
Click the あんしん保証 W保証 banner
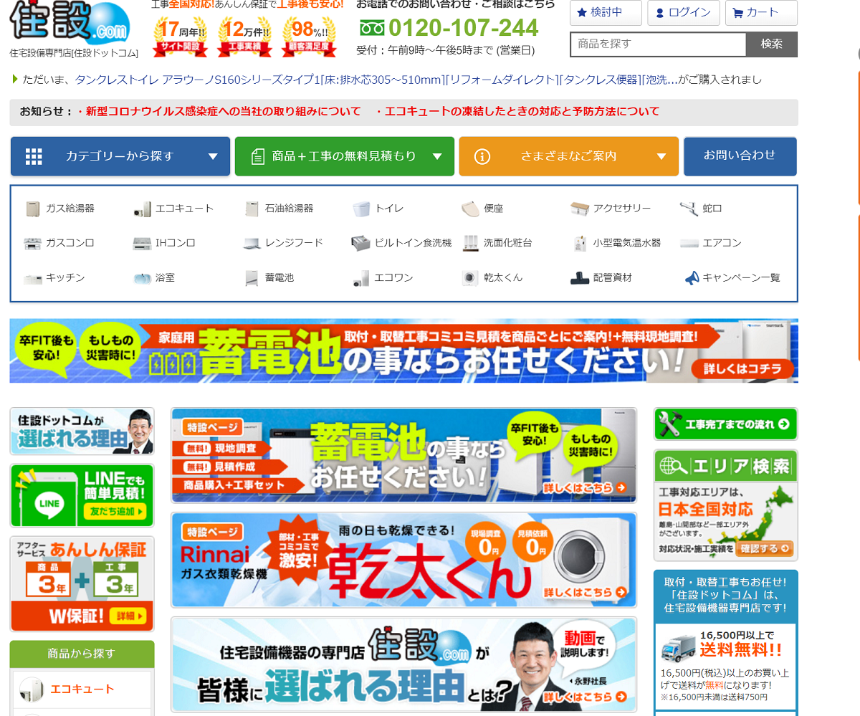[82, 584]
